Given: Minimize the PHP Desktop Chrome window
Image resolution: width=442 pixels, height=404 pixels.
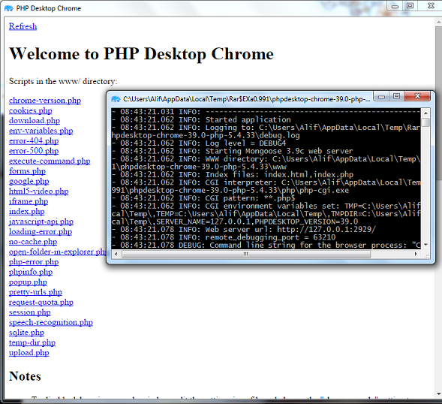Looking at the screenshot, I should (395, 6).
